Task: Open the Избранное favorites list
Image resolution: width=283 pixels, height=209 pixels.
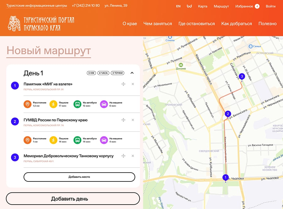Action: point(244,6)
